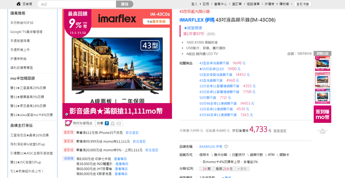The image size is (345, 178).
Task: Print the page using the printer icon
Action: tap(113, 123)
